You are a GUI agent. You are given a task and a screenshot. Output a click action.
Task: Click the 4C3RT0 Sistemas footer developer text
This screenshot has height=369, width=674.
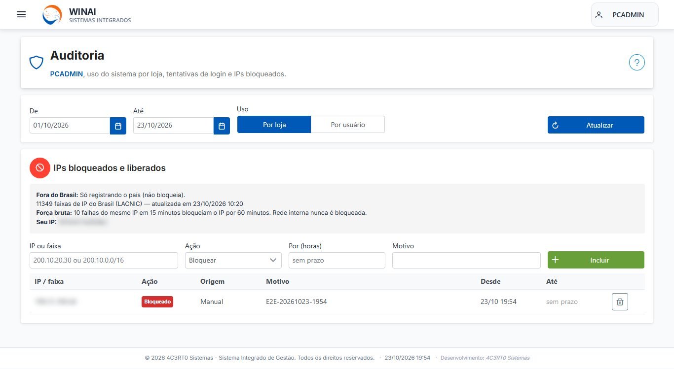[508, 358]
